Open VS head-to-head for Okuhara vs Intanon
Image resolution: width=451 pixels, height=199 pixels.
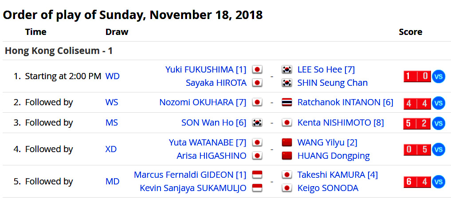click(438, 103)
